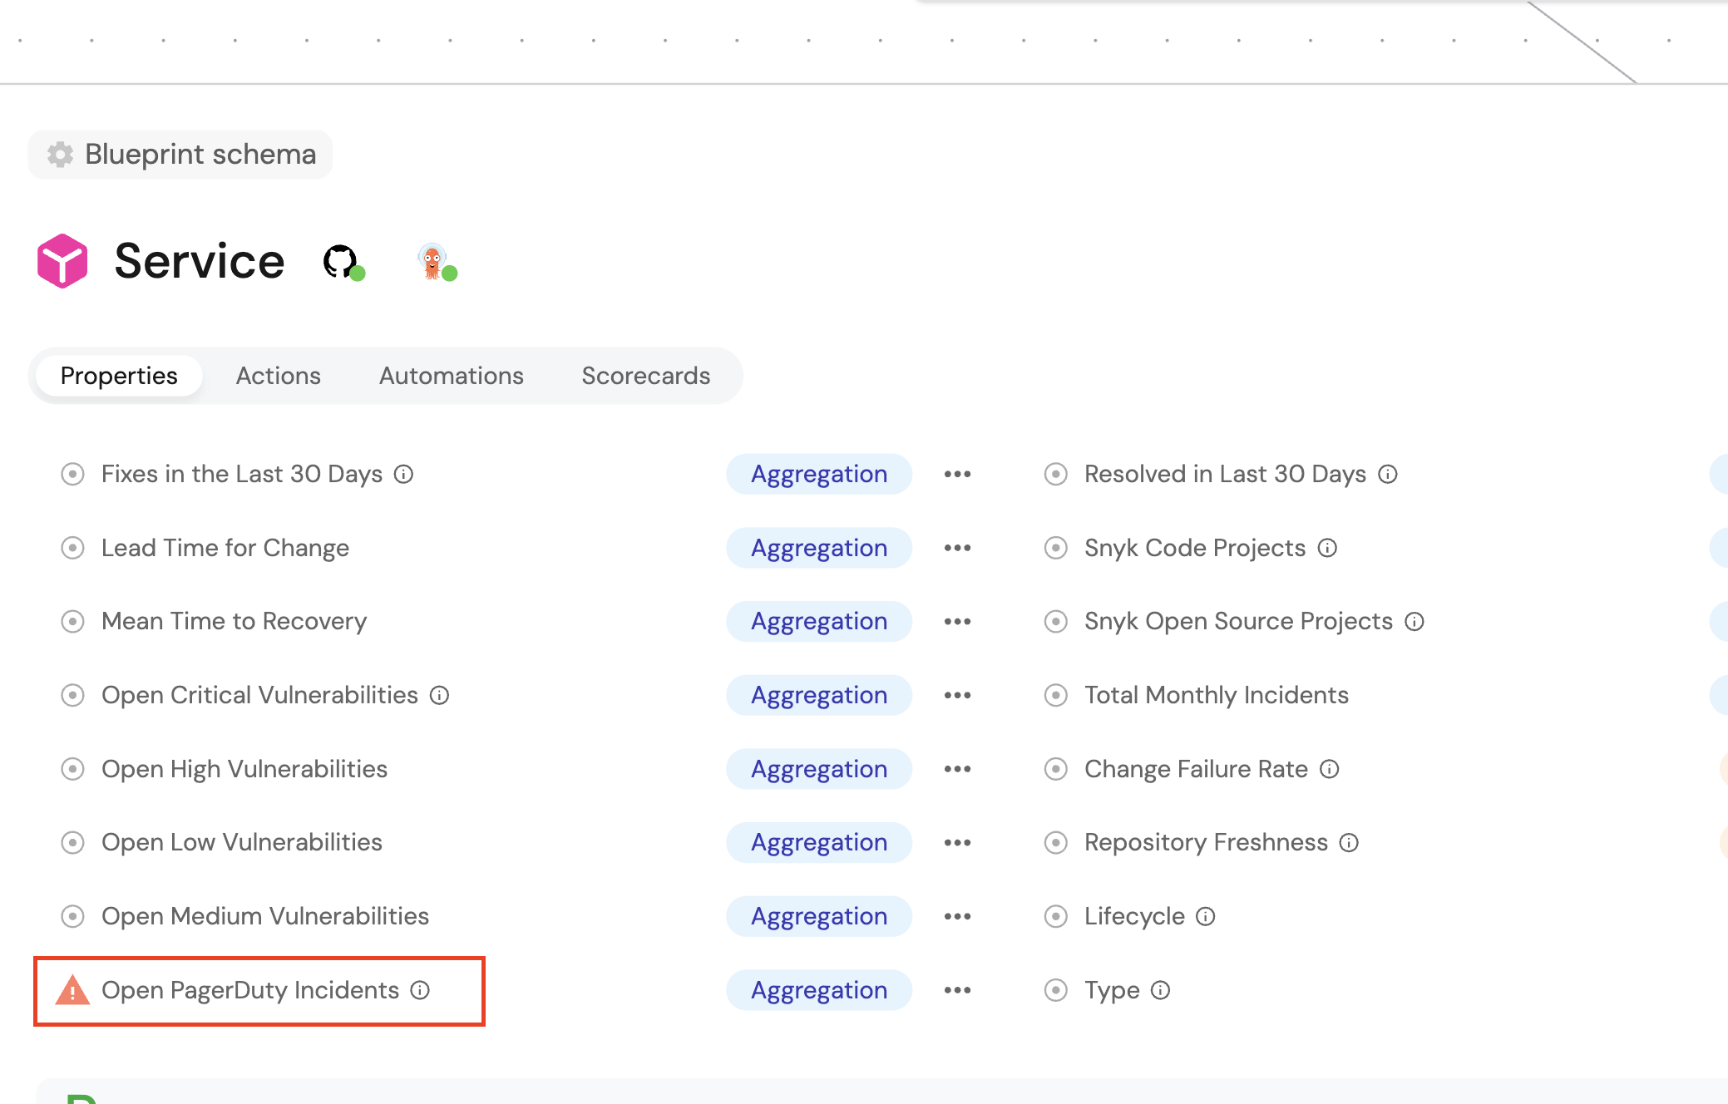The height and width of the screenshot is (1104, 1728).
Task: Click Aggregation tag for Open Medium Vulnerabilities
Action: tap(819, 916)
